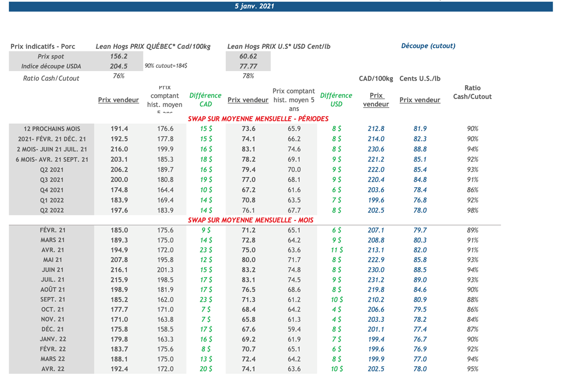Select the U.S. USDA index value 77.77
This screenshot has height=375, width=561.
pos(248,66)
